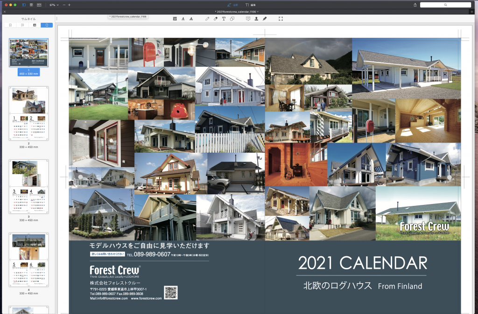478x314 pixels.
Task: Select page 2 January-February thumbnail
Action: [x=28, y=114]
